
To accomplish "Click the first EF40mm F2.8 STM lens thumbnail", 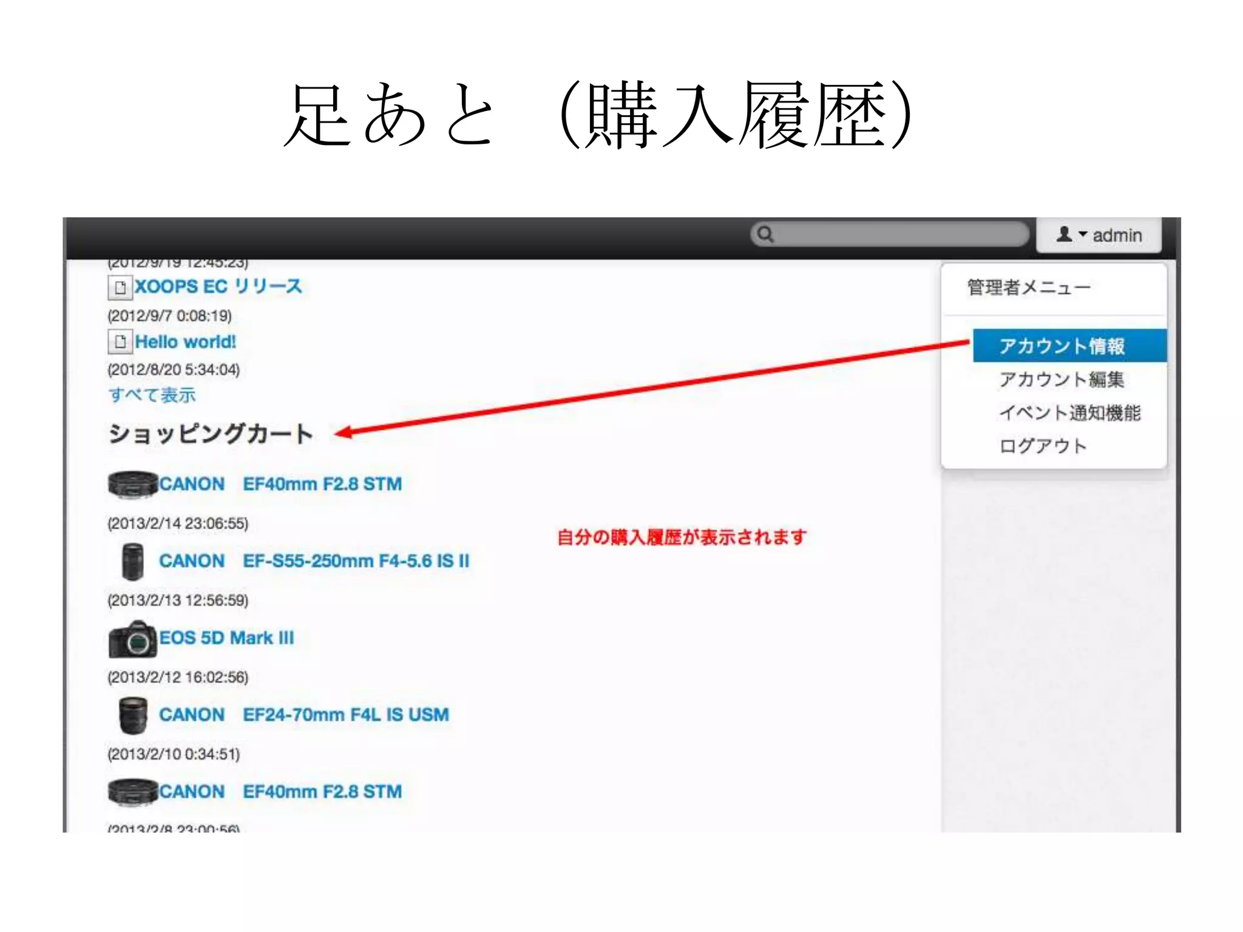I will click(132, 484).
